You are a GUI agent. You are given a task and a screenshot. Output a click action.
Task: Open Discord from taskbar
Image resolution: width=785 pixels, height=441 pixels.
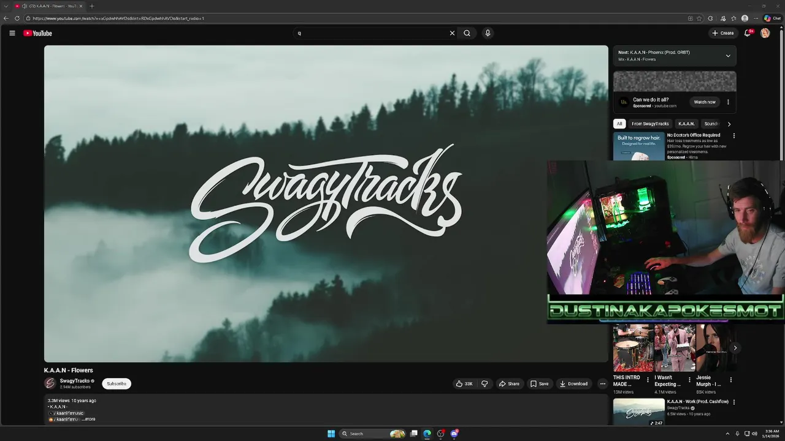coord(454,434)
